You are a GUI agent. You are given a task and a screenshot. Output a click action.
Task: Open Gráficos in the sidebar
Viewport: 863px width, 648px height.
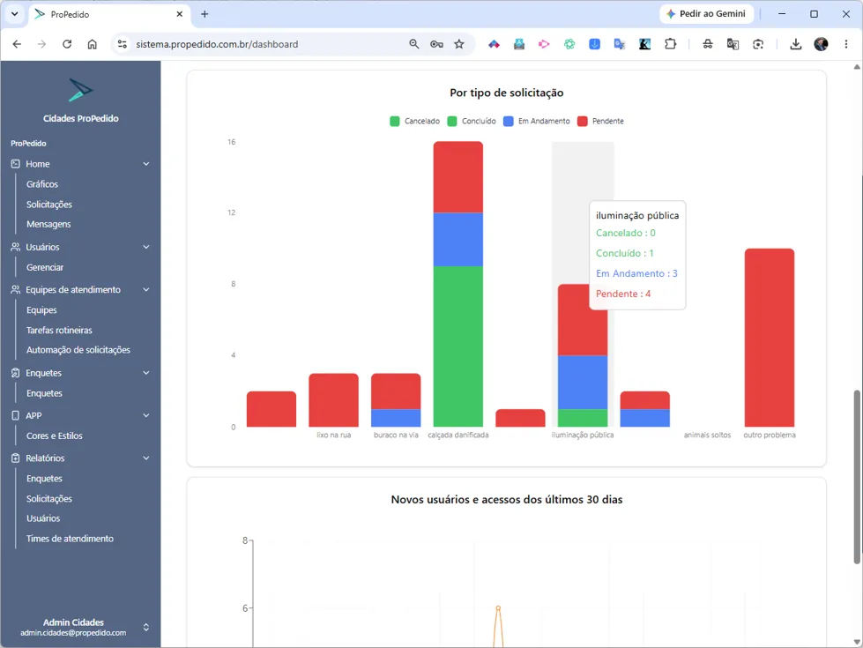point(42,184)
